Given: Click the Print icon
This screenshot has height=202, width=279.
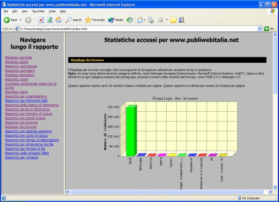Looking at the screenshot, I should tap(150, 20).
